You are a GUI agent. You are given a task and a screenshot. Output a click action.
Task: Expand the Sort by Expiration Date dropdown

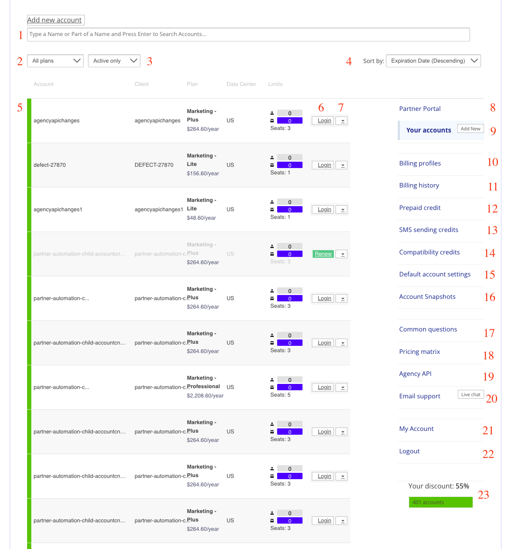click(x=433, y=61)
